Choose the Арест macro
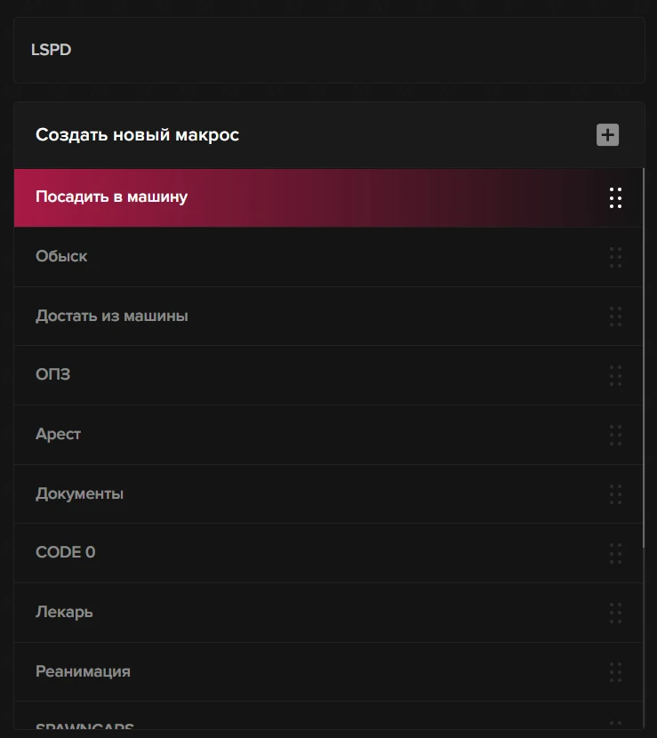 click(58, 434)
